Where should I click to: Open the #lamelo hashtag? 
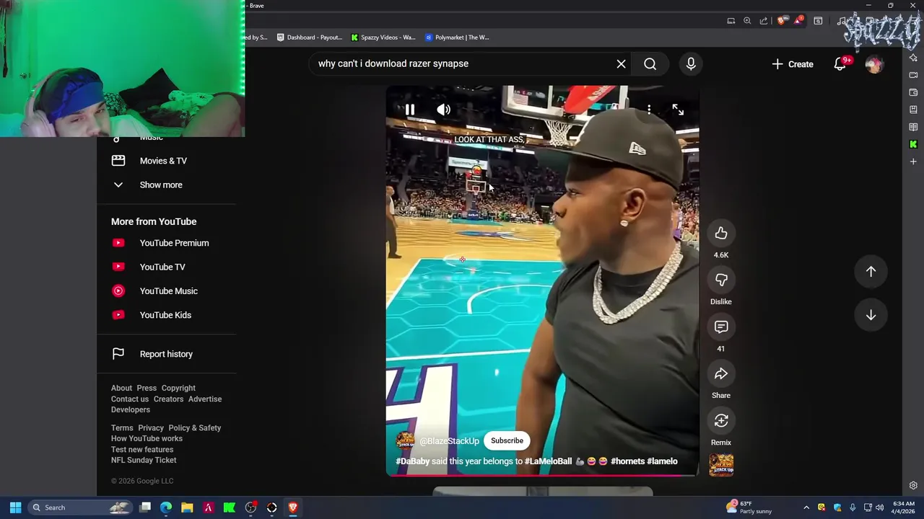pos(662,461)
